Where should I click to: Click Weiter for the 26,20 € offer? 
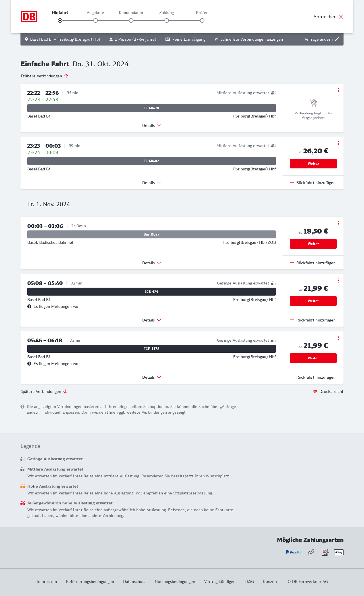coord(313,164)
